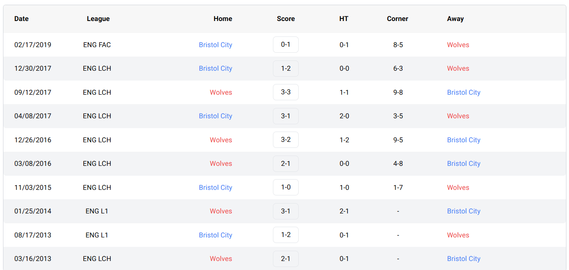
Task: Select the League column header
Action: pos(98,19)
